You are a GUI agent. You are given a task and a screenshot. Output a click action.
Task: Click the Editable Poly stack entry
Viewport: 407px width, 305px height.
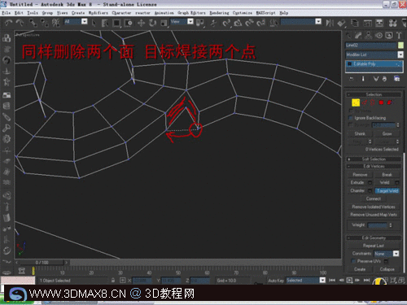[x=374, y=64]
